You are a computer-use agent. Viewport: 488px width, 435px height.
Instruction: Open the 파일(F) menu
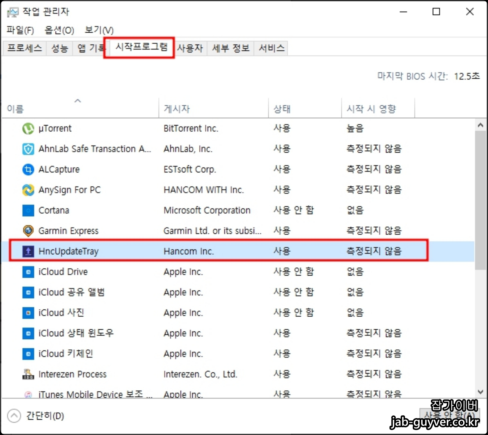(x=20, y=30)
